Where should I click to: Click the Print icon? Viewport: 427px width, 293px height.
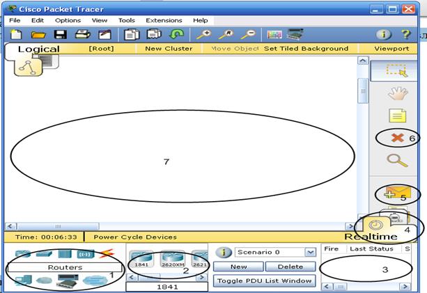coord(82,35)
